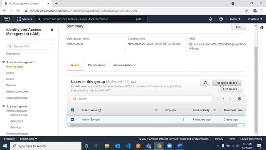Screen dimensions: 266x150
Task: Switch to Chrome in the taskbar
Action: [x=159, y=146]
